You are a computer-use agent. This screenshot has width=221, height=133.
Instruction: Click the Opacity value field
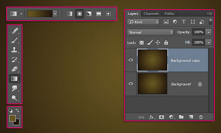[199, 32]
